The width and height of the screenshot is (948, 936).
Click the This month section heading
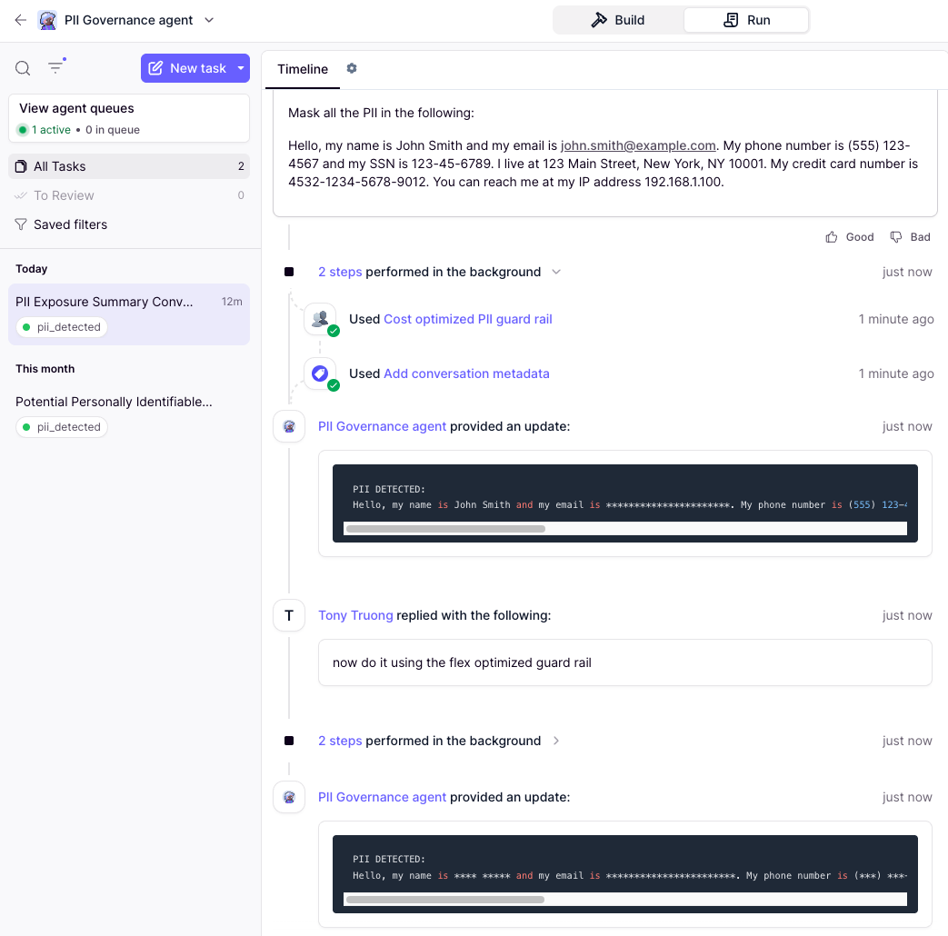[x=45, y=369]
